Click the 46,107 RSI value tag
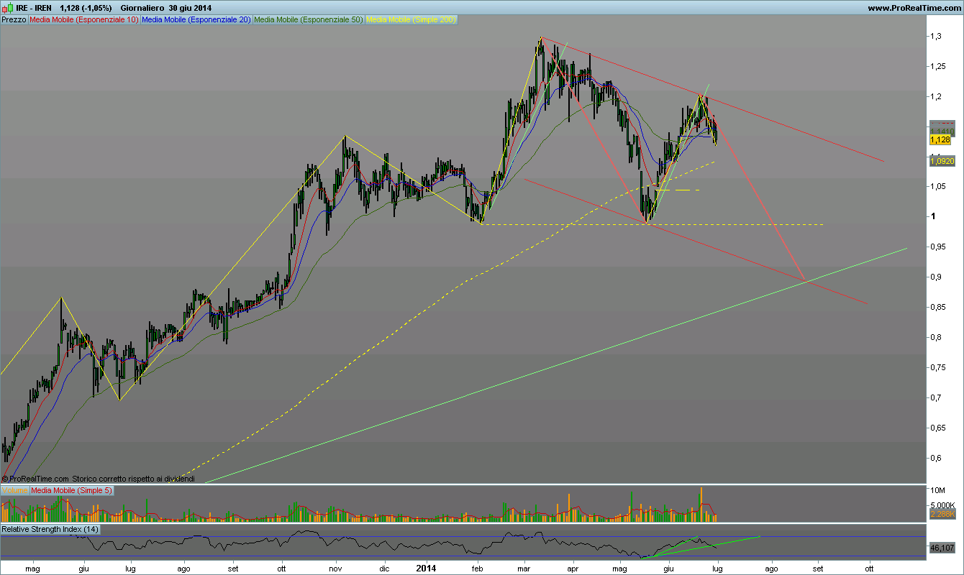 point(942,548)
